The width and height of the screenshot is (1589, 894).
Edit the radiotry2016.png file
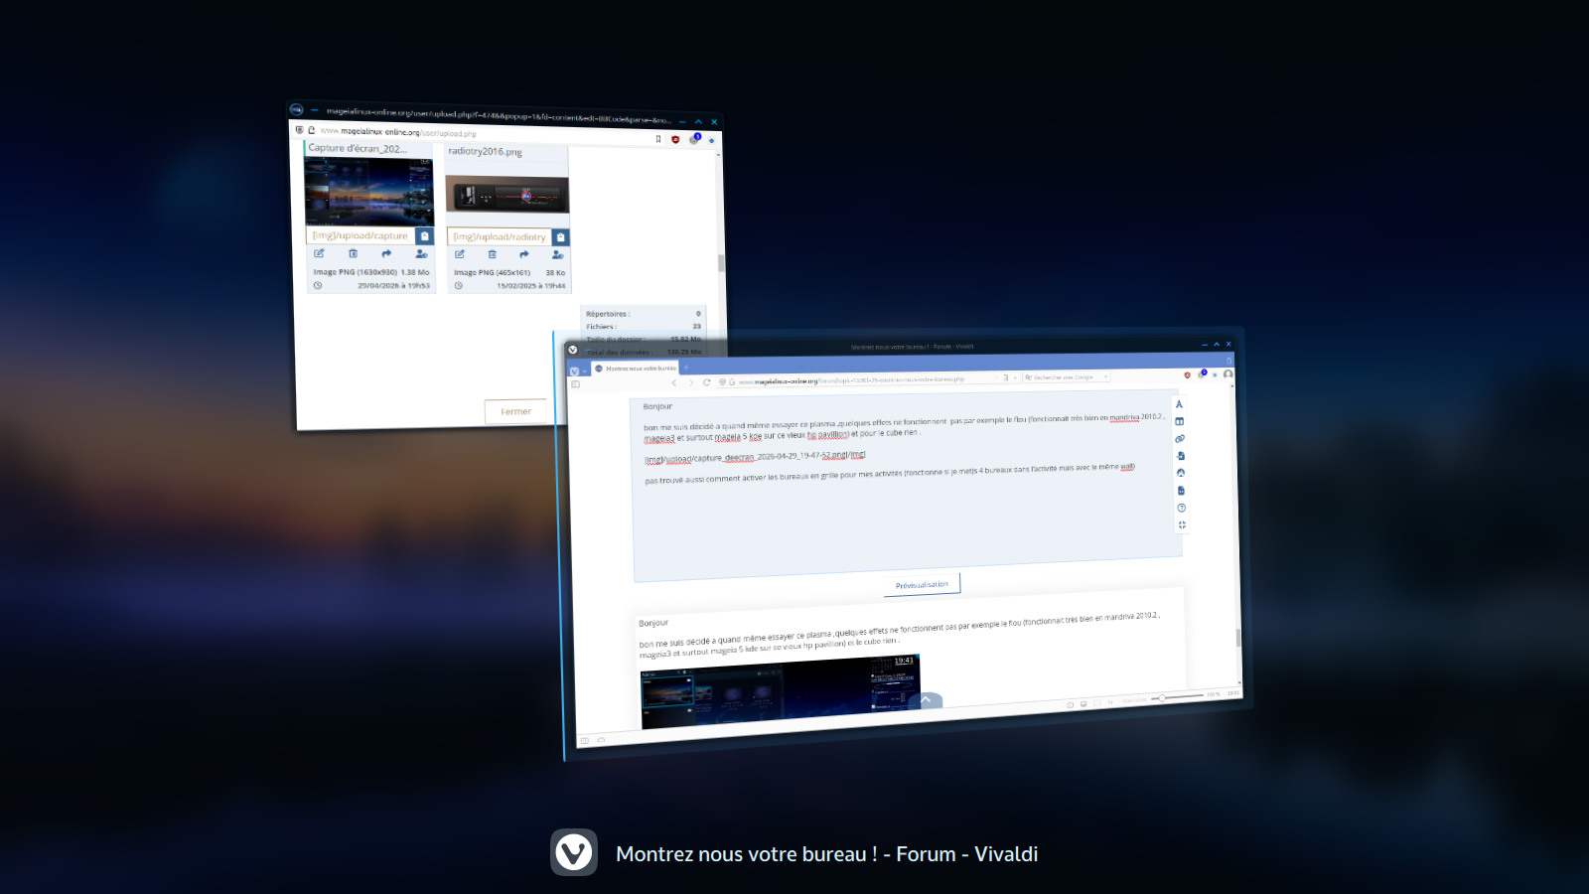(460, 254)
